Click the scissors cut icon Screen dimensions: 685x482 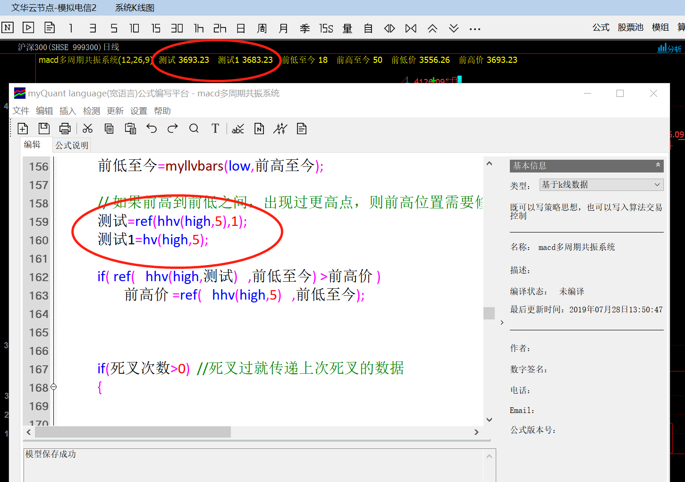[87, 129]
